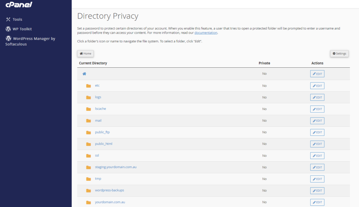Open the documentation link
Screen dimensions: 359x207
point(205,33)
